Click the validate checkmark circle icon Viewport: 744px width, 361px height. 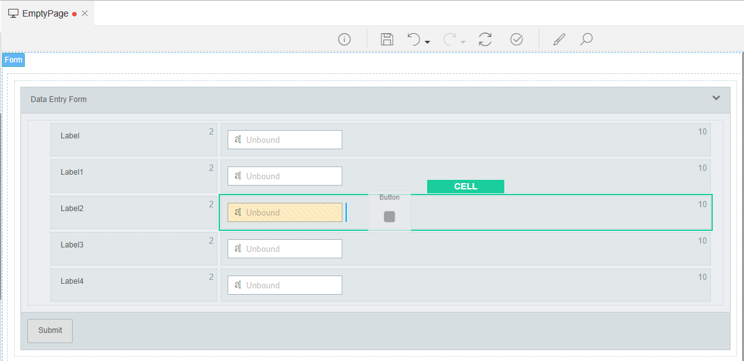click(516, 40)
